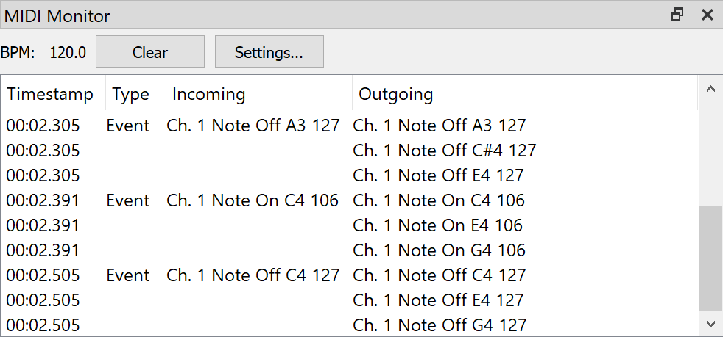Open the Settings... dialog
723x337 pixels.
(x=269, y=51)
